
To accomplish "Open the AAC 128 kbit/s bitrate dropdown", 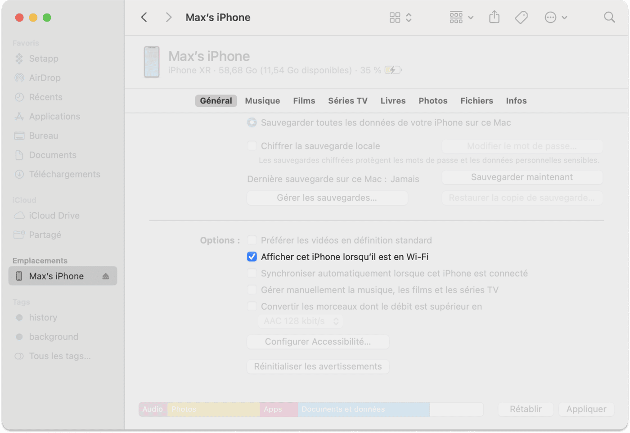I will click(x=301, y=321).
